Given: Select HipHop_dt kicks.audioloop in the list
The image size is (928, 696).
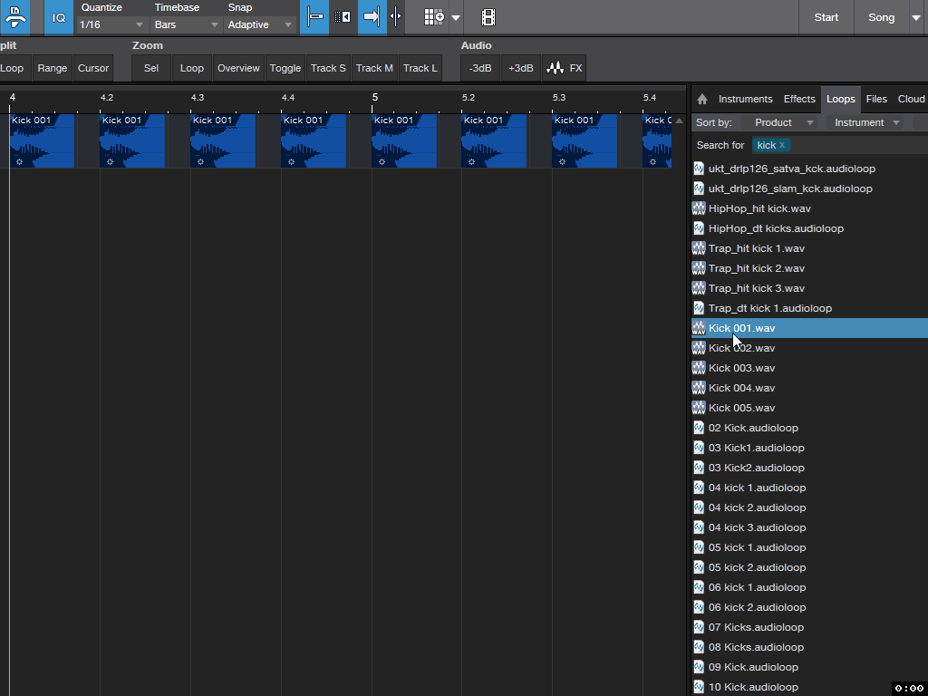Looking at the screenshot, I should coord(809,228).
